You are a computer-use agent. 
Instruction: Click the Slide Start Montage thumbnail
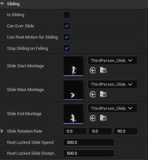(73, 66)
